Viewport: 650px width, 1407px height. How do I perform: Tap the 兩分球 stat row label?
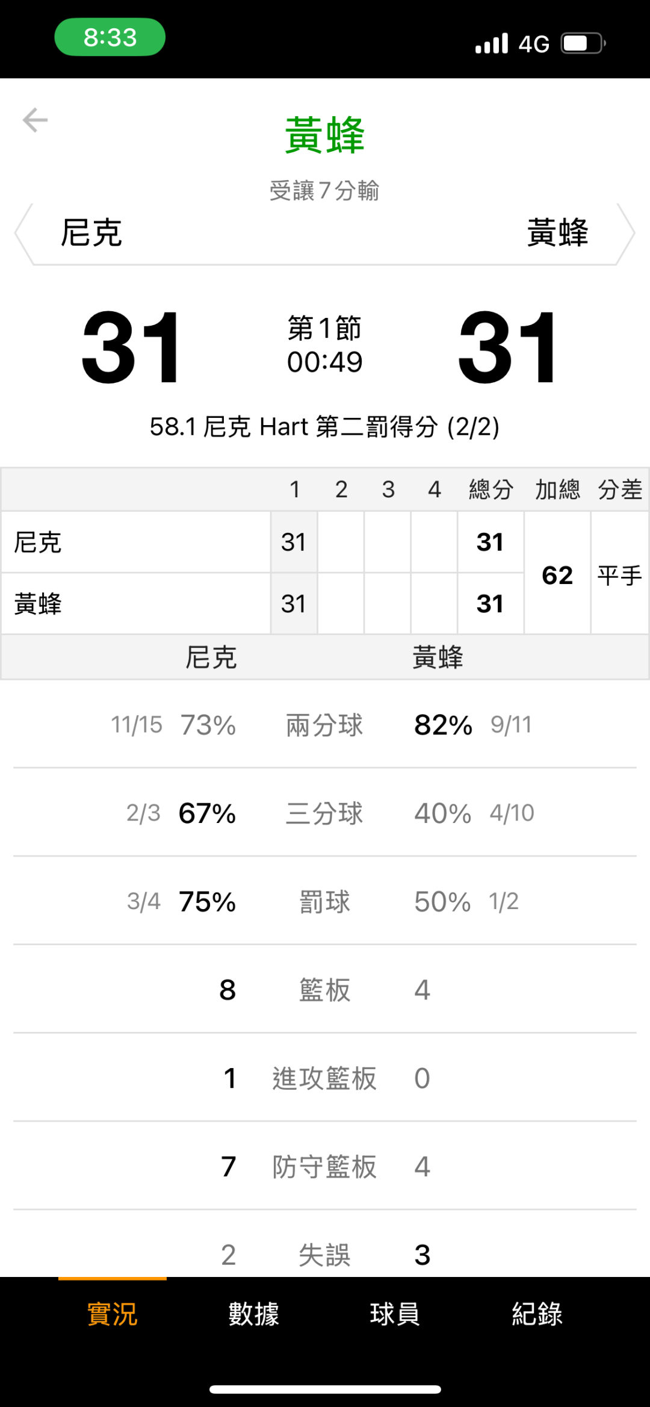pos(324,725)
